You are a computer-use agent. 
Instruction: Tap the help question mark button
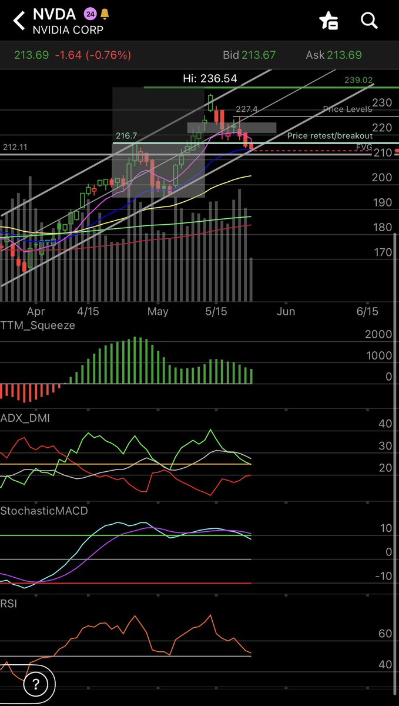click(36, 684)
